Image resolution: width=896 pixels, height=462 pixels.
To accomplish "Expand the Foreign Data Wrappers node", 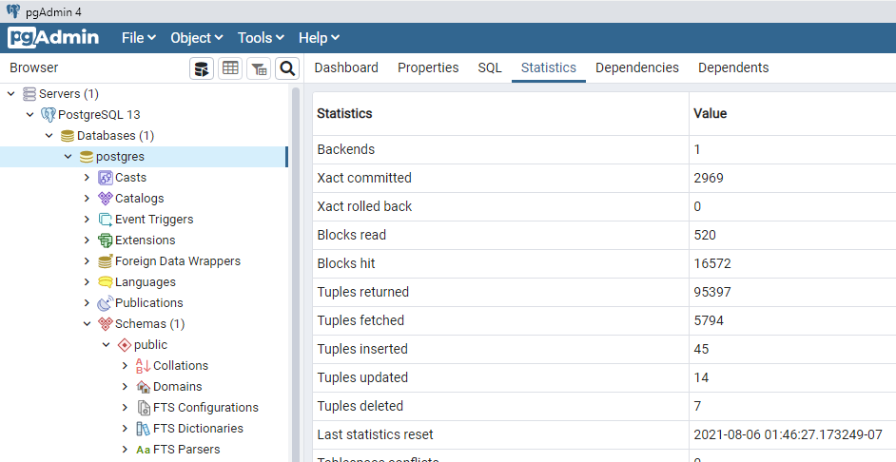I will point(87,261).
